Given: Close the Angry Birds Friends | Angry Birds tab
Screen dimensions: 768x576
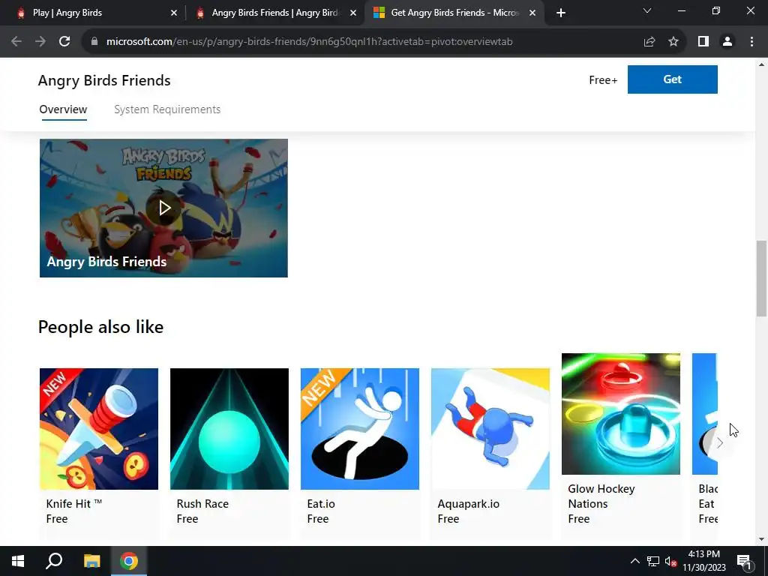Looking at the screenshot, I should (353, 13).
